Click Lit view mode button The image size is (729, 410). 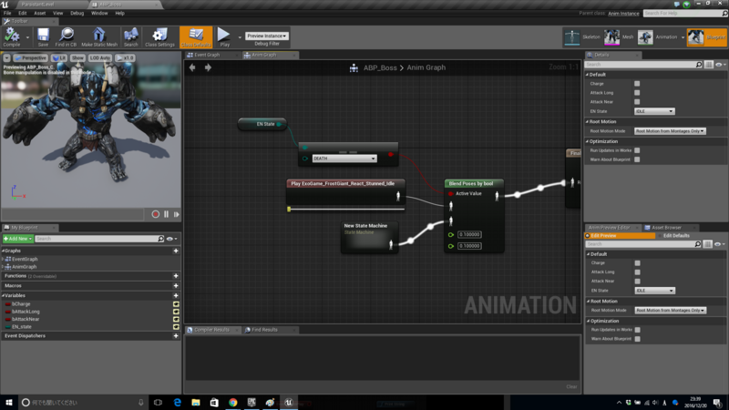click(59, 58)
